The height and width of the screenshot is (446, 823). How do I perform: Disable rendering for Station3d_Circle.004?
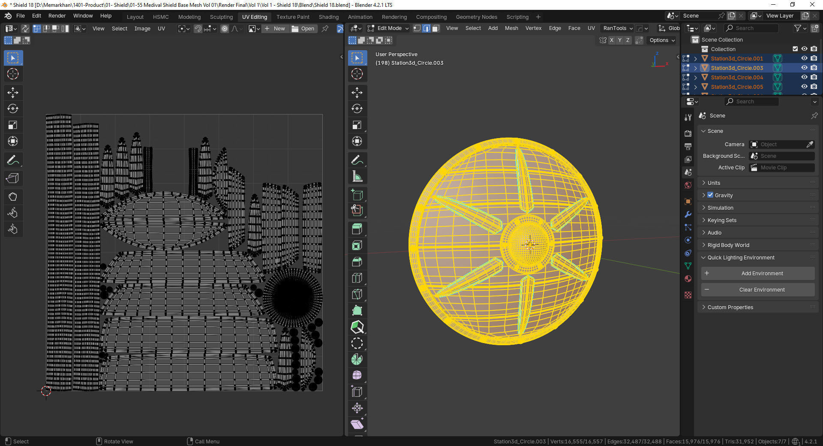(814, 77)
